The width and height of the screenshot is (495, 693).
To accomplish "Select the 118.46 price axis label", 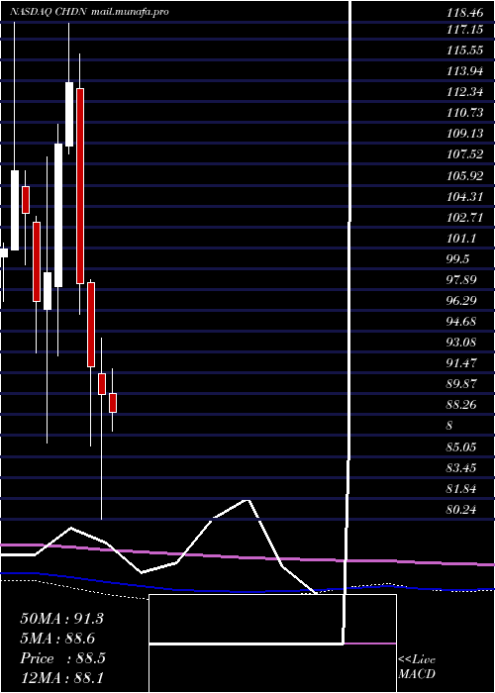I will coord(464,13).
